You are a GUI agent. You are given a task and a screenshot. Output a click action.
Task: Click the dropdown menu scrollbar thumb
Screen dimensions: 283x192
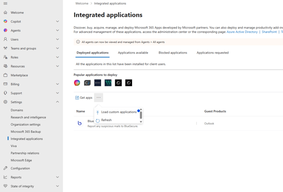point(141,115)
